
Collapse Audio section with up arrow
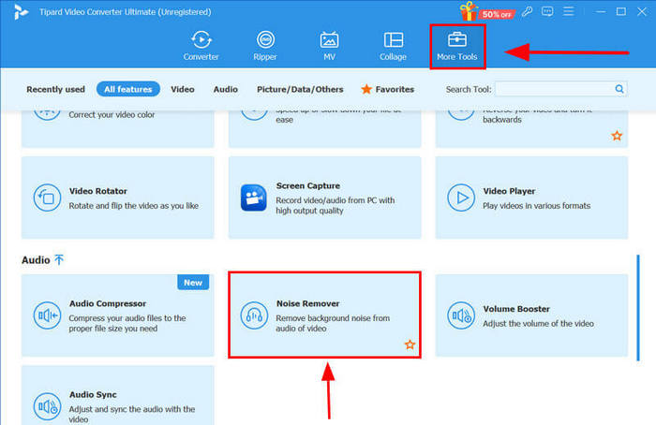[x=59, y=260]
